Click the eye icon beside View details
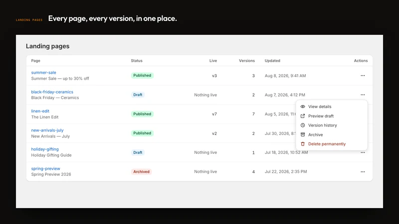This screenshot has width=399, height=224. pos(303,107)
